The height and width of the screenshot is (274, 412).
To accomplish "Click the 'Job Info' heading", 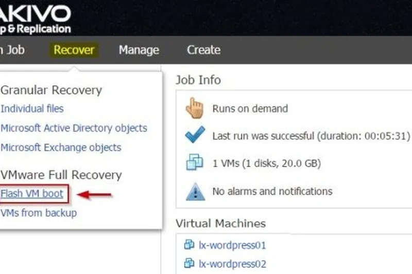I will tap(198, 80).
